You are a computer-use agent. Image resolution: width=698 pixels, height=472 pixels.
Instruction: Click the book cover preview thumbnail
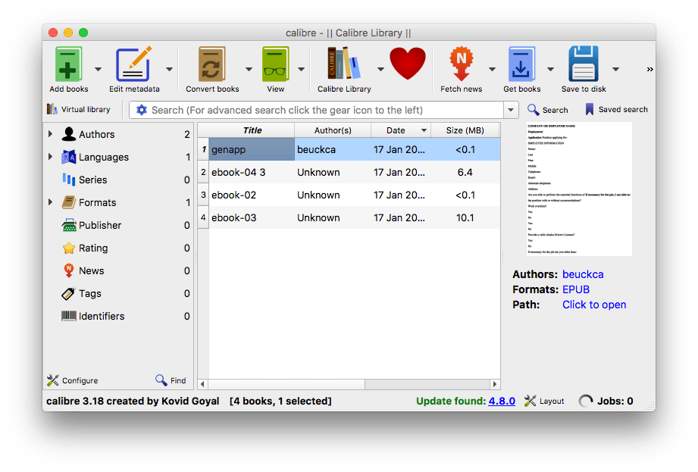click(579, 189)
